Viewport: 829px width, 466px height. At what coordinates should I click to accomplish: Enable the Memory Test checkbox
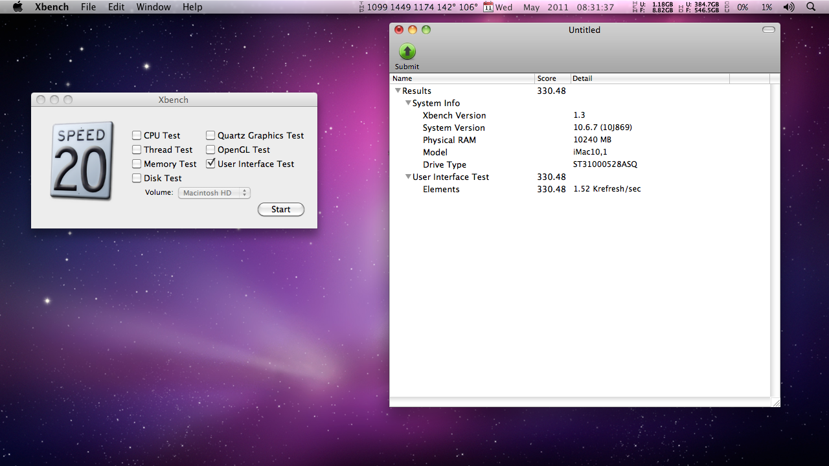coord(137,164)
